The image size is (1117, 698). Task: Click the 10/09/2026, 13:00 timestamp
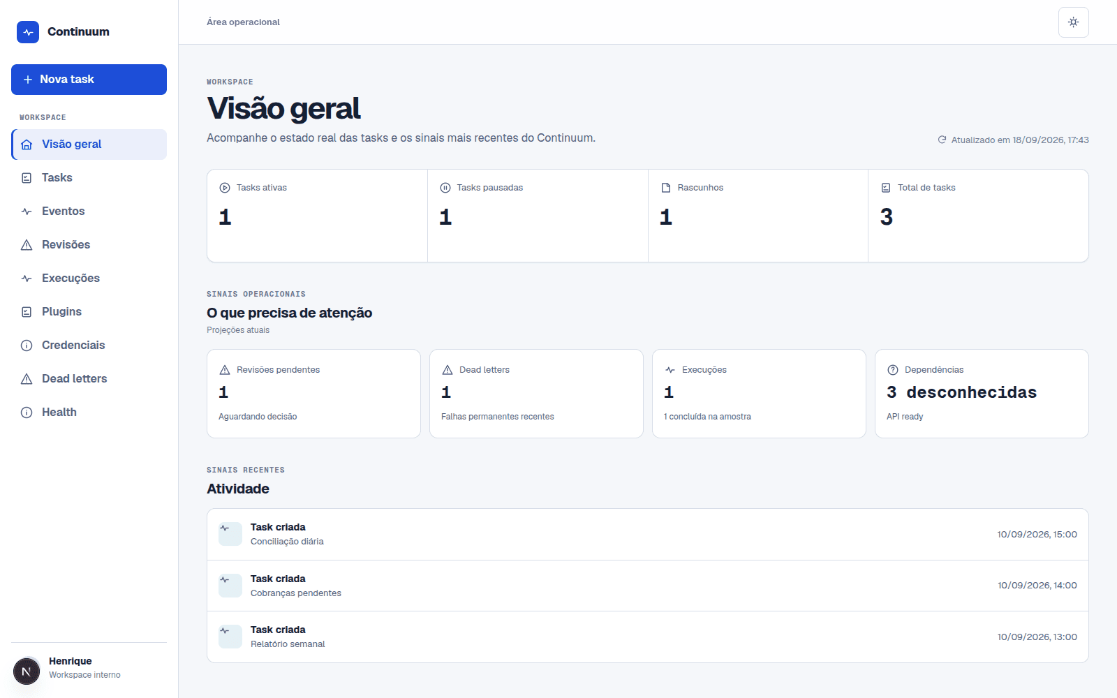[1037, 637]
